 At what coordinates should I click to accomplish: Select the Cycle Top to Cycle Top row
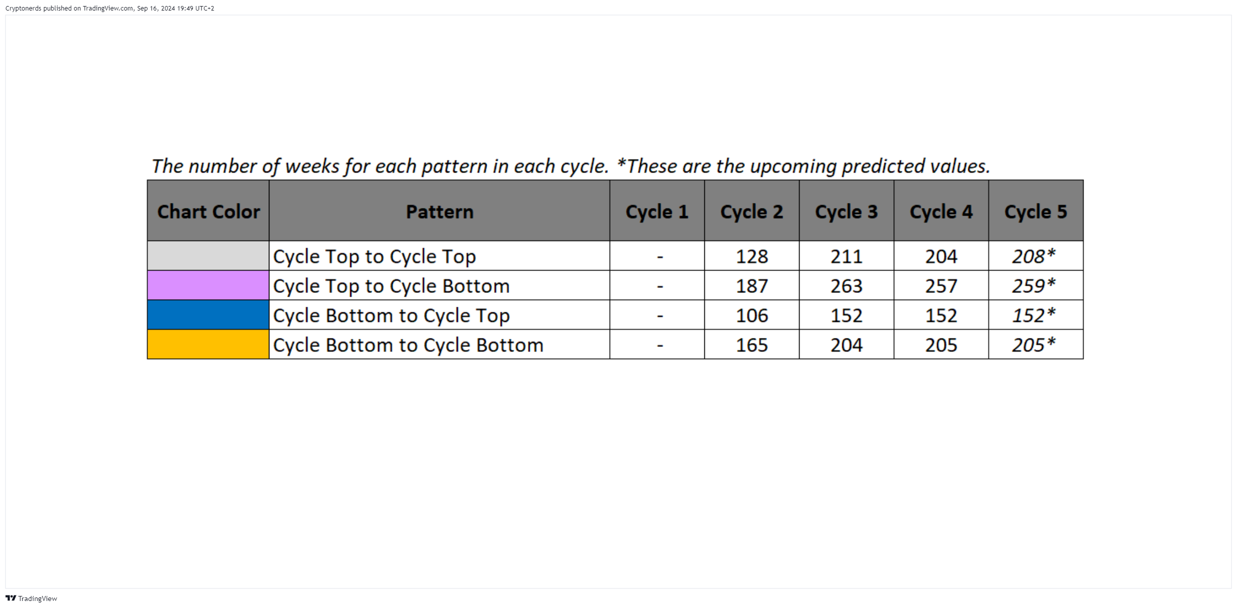pos(615,256)
